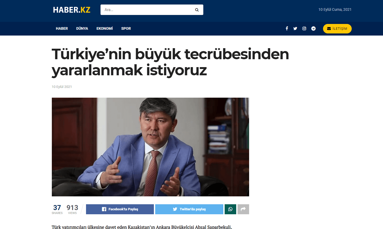Click the İLETİŞİM contact button
This screenshot has height=229, width=383.
[337, 28]
